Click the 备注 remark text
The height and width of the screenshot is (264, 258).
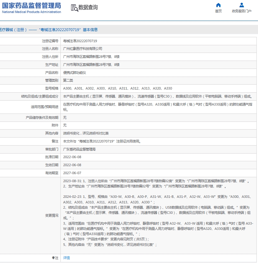102,141
